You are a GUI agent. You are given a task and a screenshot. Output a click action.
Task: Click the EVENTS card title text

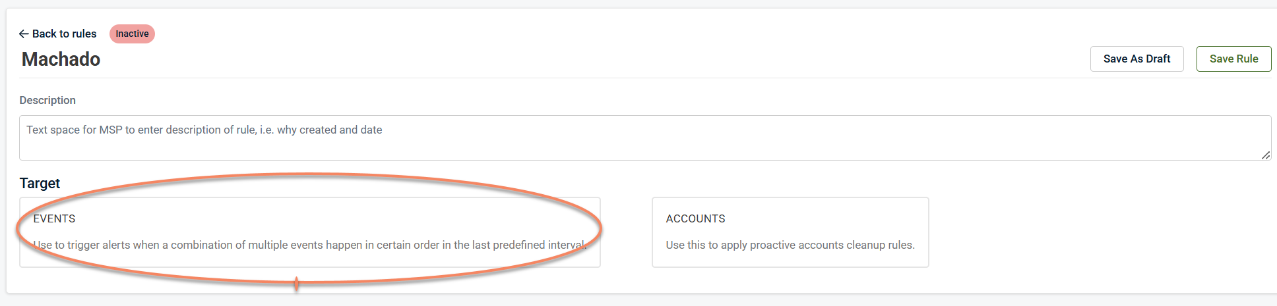click(x=54, y=218)
